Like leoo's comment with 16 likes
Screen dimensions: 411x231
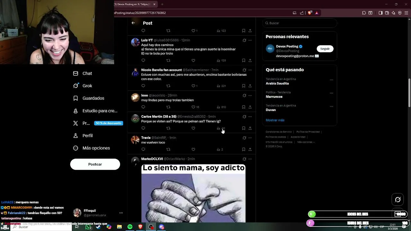tap(195, 107)
